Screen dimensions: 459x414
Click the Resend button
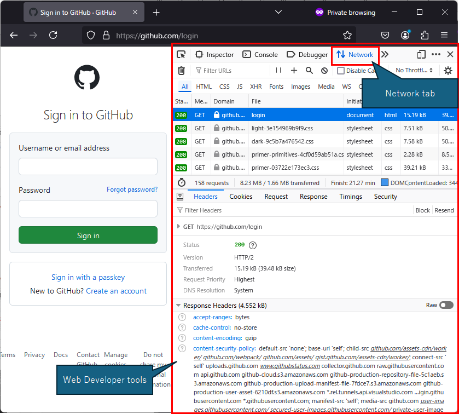point(444,210)
